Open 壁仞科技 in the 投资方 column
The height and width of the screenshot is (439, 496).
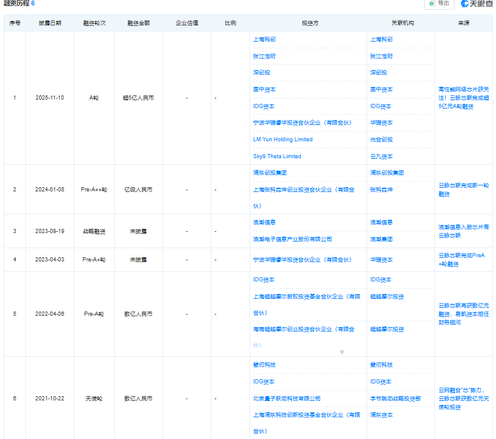point(264,365)
